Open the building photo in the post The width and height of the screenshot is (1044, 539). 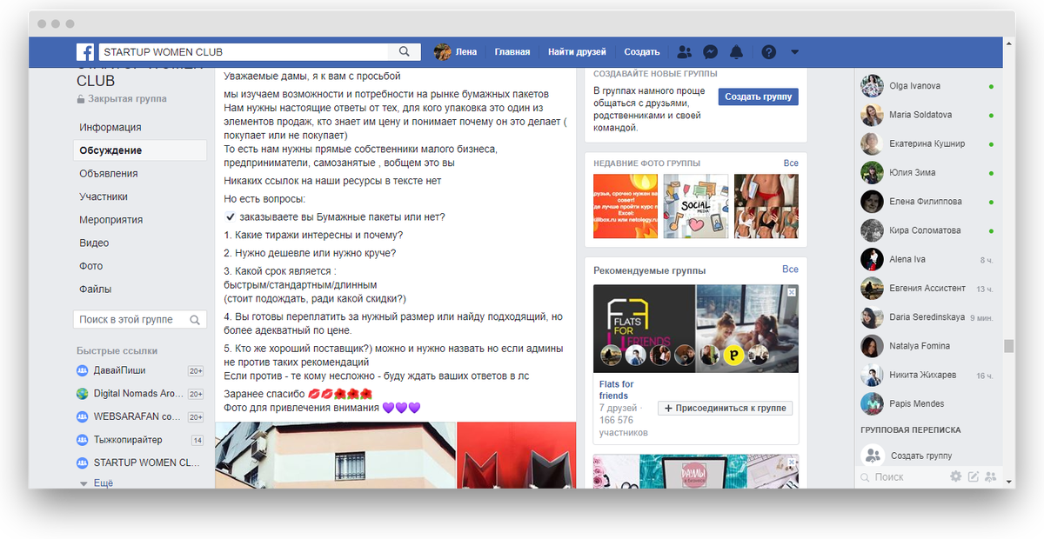coord(335,455)
